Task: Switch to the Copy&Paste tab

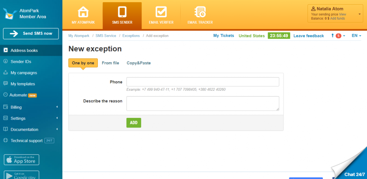Action: (139, 63)
